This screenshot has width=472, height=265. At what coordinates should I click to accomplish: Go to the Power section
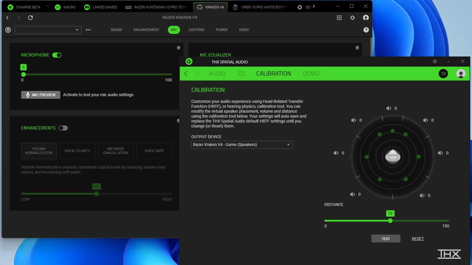tap(222, 30)
